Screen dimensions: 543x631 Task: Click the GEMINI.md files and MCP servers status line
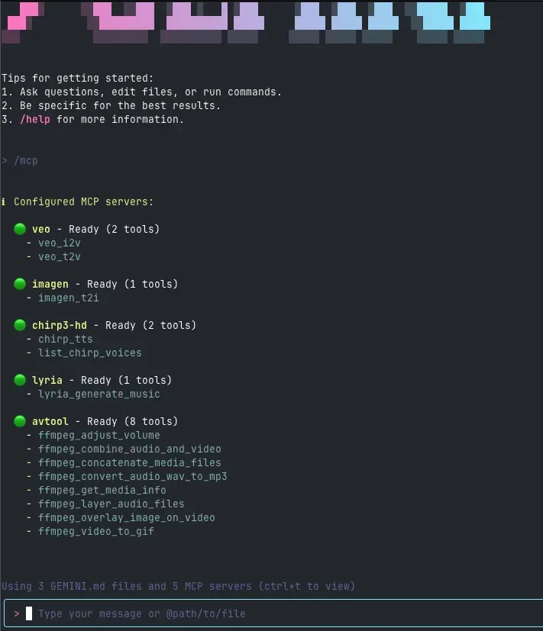(x=178, y=586)
